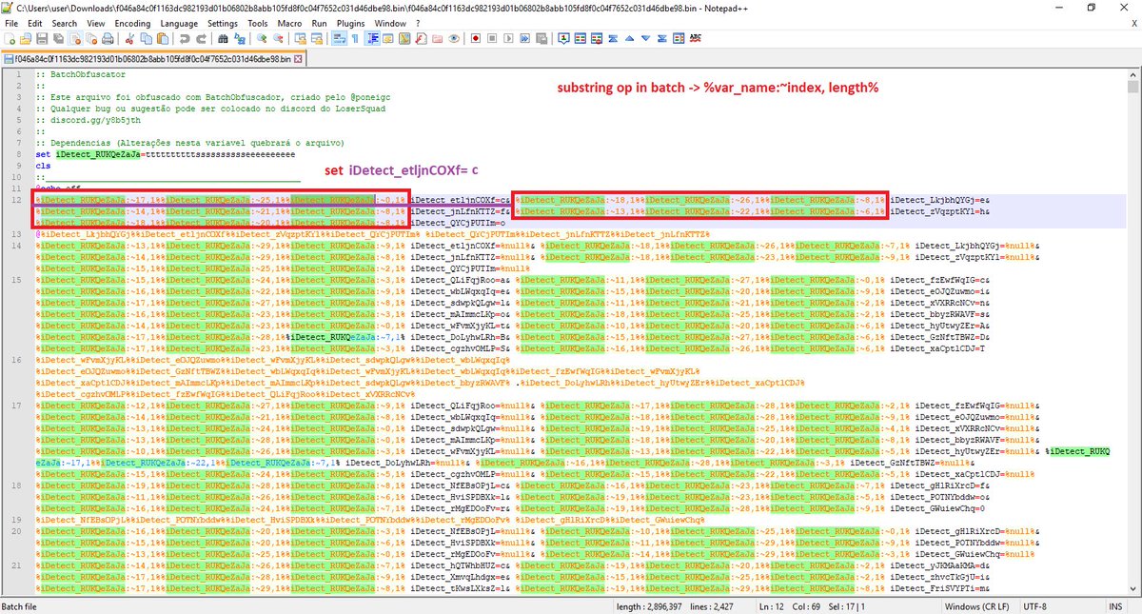Start macro recording with red dot icon
This screenshot has height=614, width=1142.
(x=476, y=39)
